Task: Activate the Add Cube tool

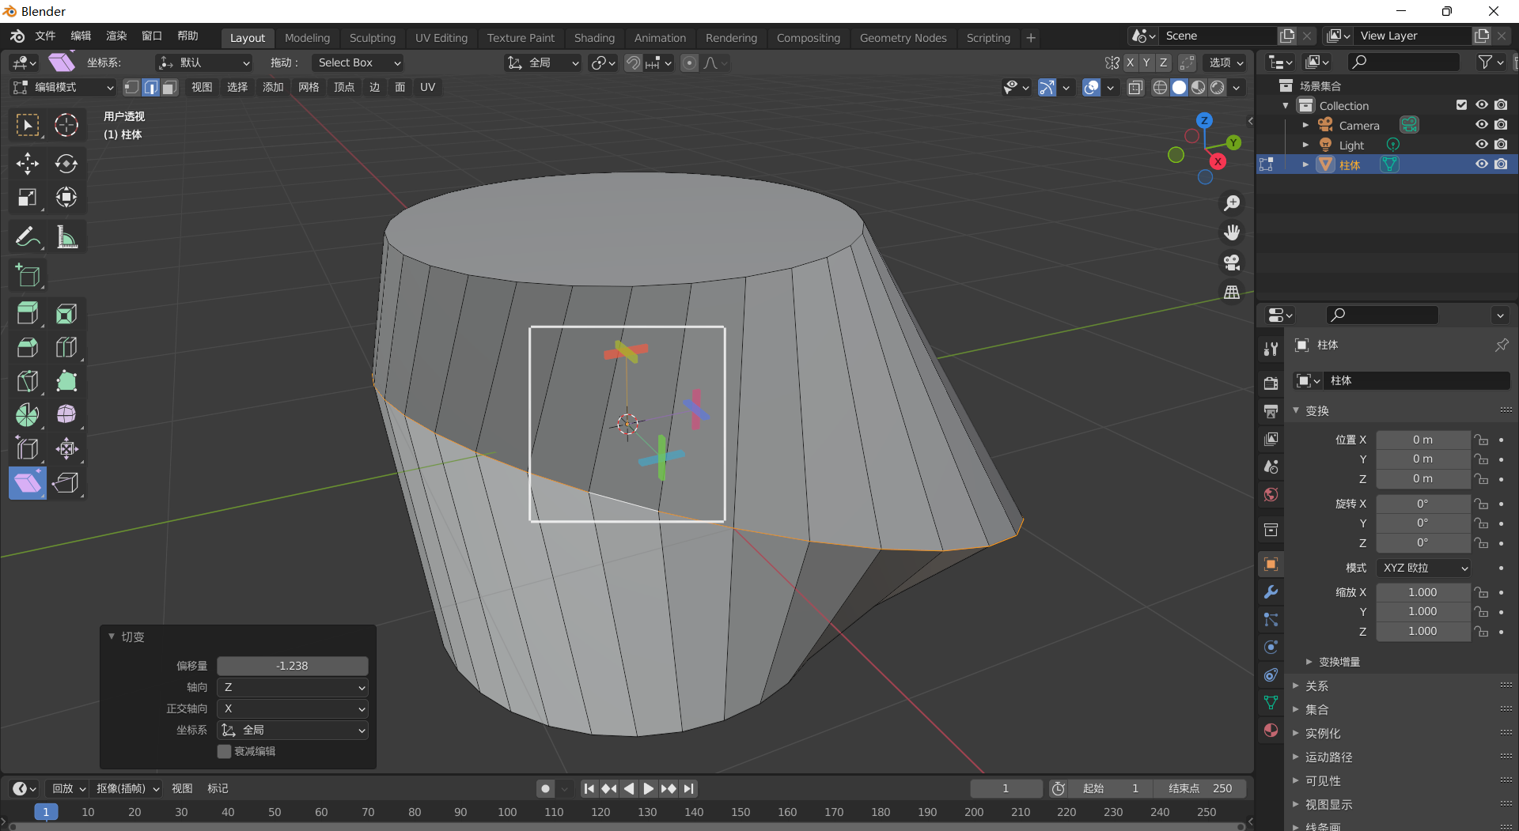Action: [28, 275]
